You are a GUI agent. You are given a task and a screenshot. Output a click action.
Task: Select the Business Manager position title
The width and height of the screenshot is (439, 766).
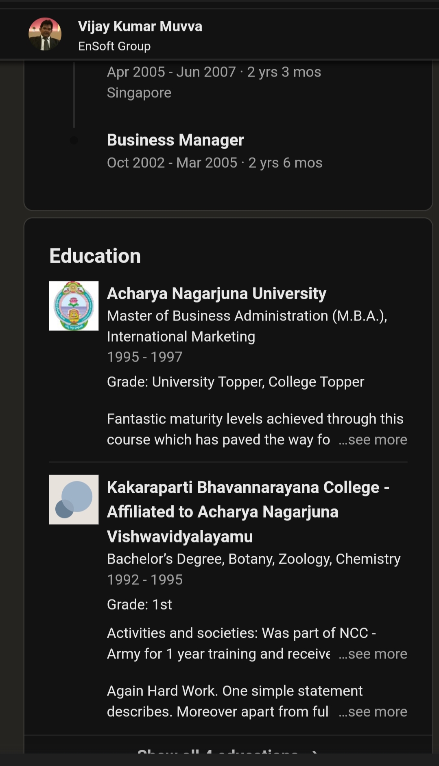[x=175, y=140]
